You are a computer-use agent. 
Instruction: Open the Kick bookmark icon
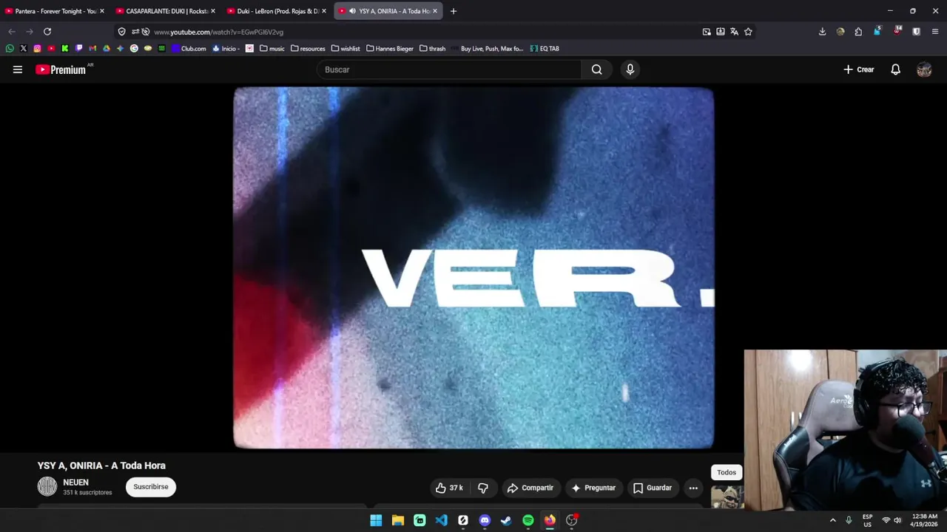click(65, 49)
